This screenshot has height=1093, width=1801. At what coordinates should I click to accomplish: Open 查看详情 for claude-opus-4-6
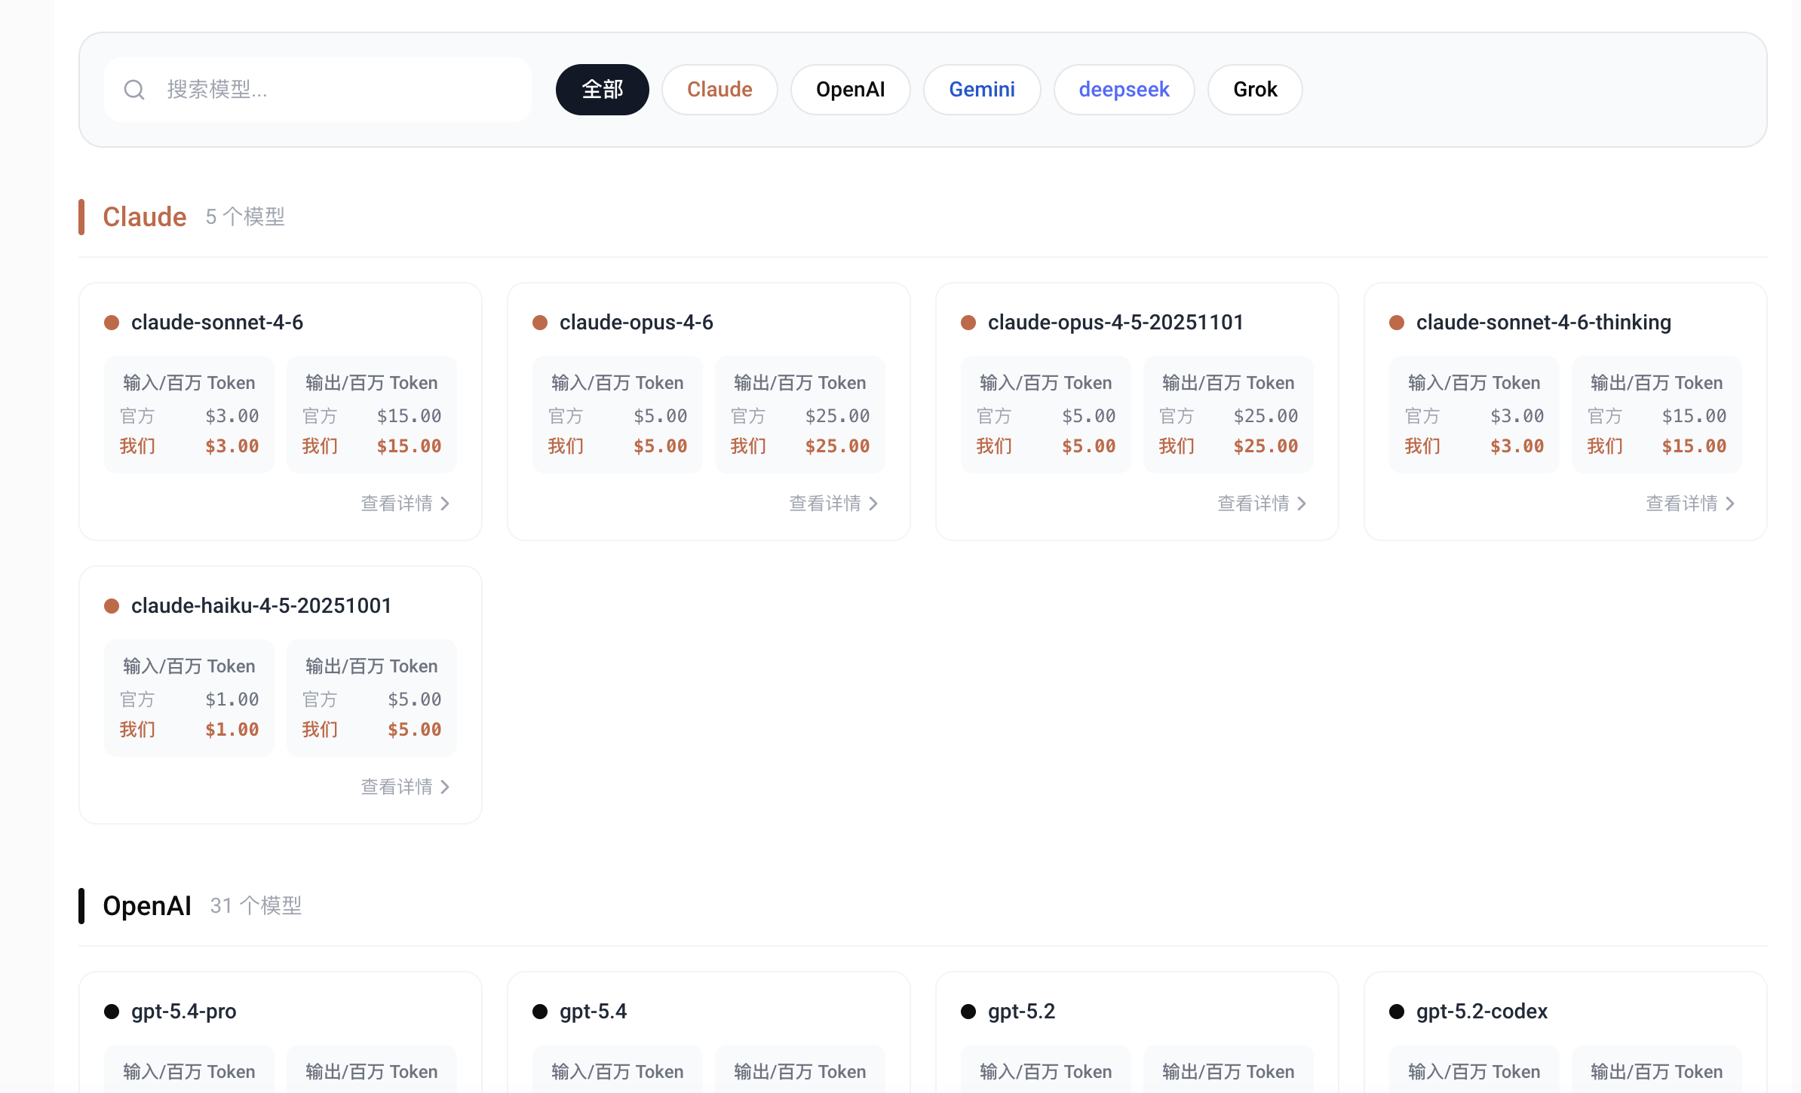833,504
